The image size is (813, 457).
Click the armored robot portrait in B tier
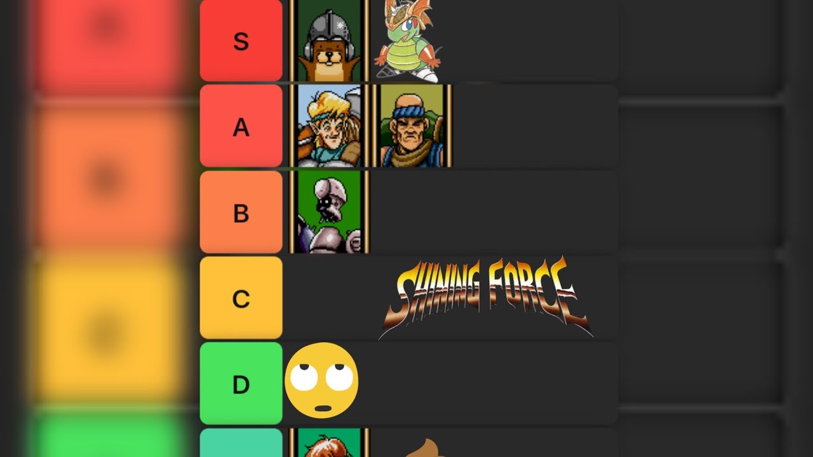click(329, 212)
